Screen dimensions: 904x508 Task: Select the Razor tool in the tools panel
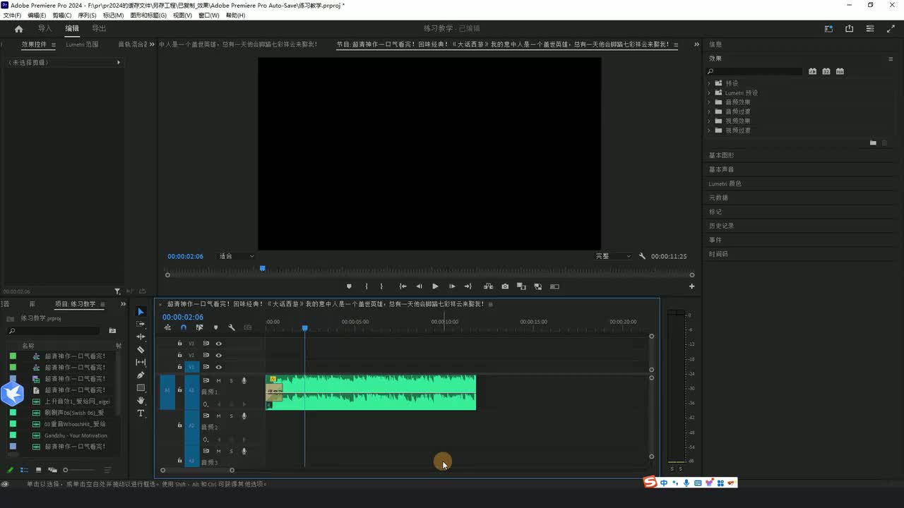(x=141, y=349)
